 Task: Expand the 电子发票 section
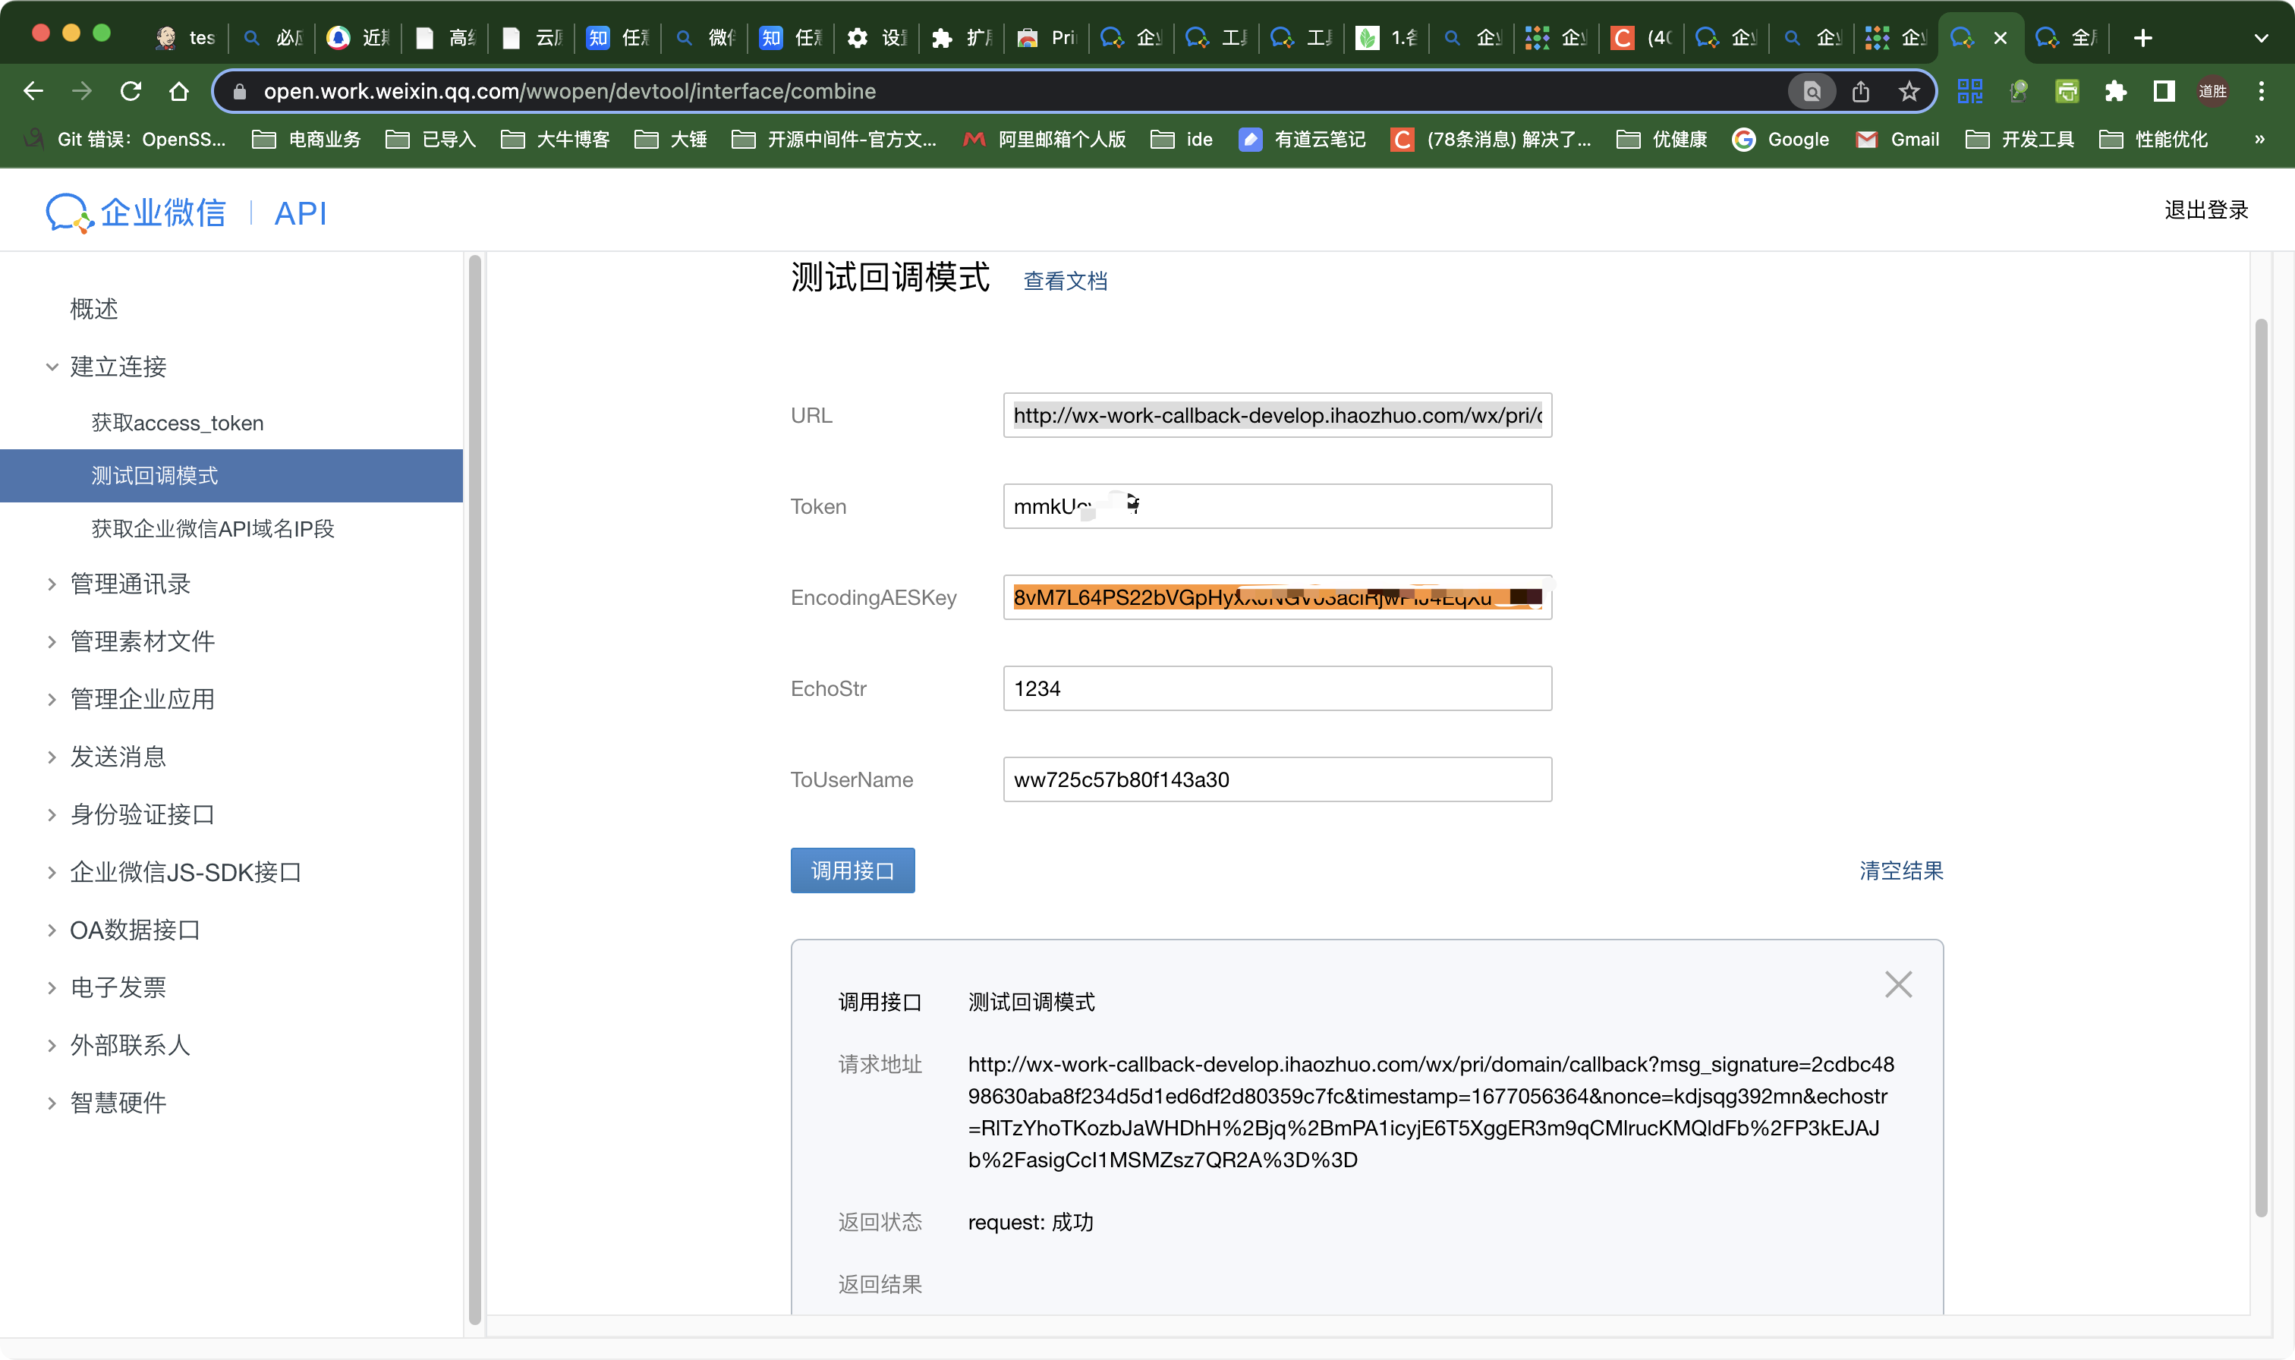click(x=118, y=988)
